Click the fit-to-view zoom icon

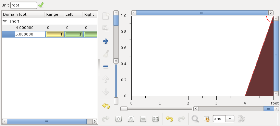(156, 119)
